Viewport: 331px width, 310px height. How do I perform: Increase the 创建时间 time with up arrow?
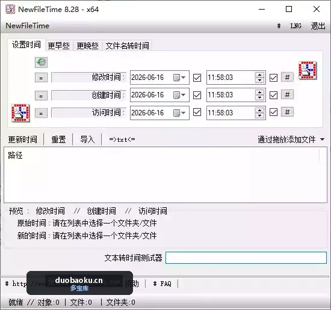coord(260,93)
